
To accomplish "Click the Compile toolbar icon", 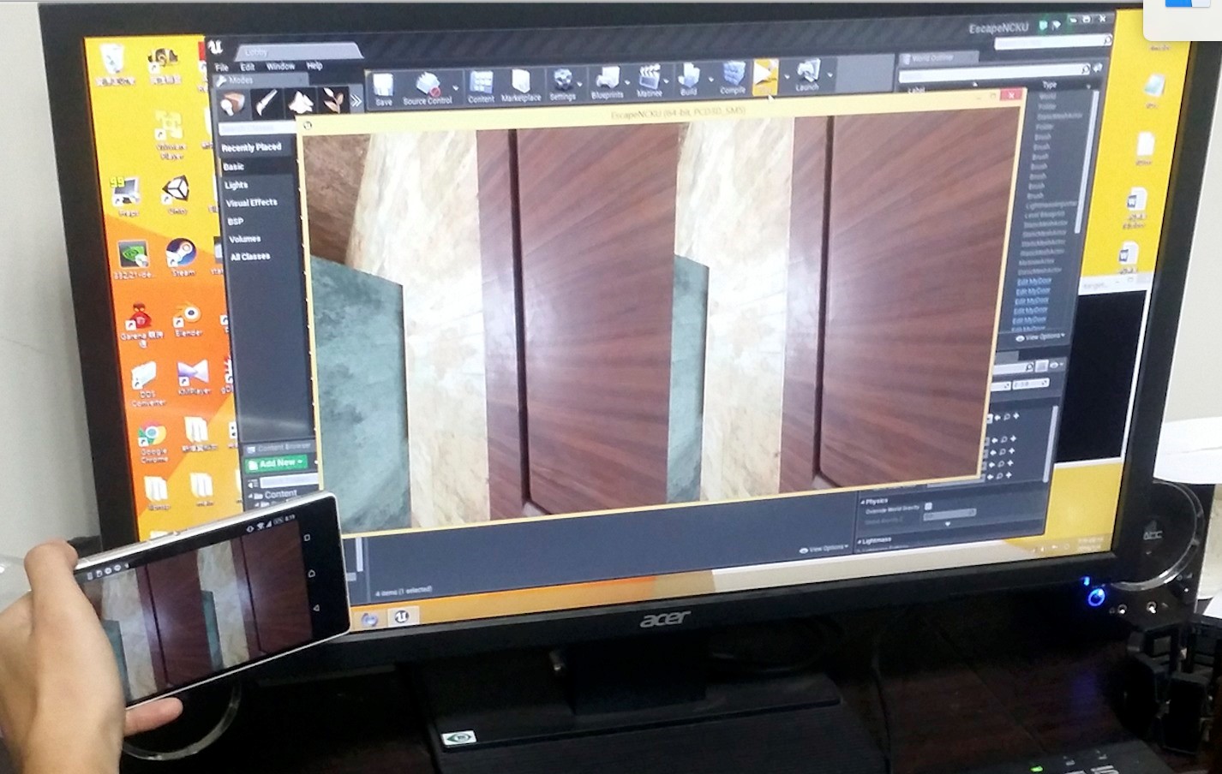I will [x=733, y=78].
